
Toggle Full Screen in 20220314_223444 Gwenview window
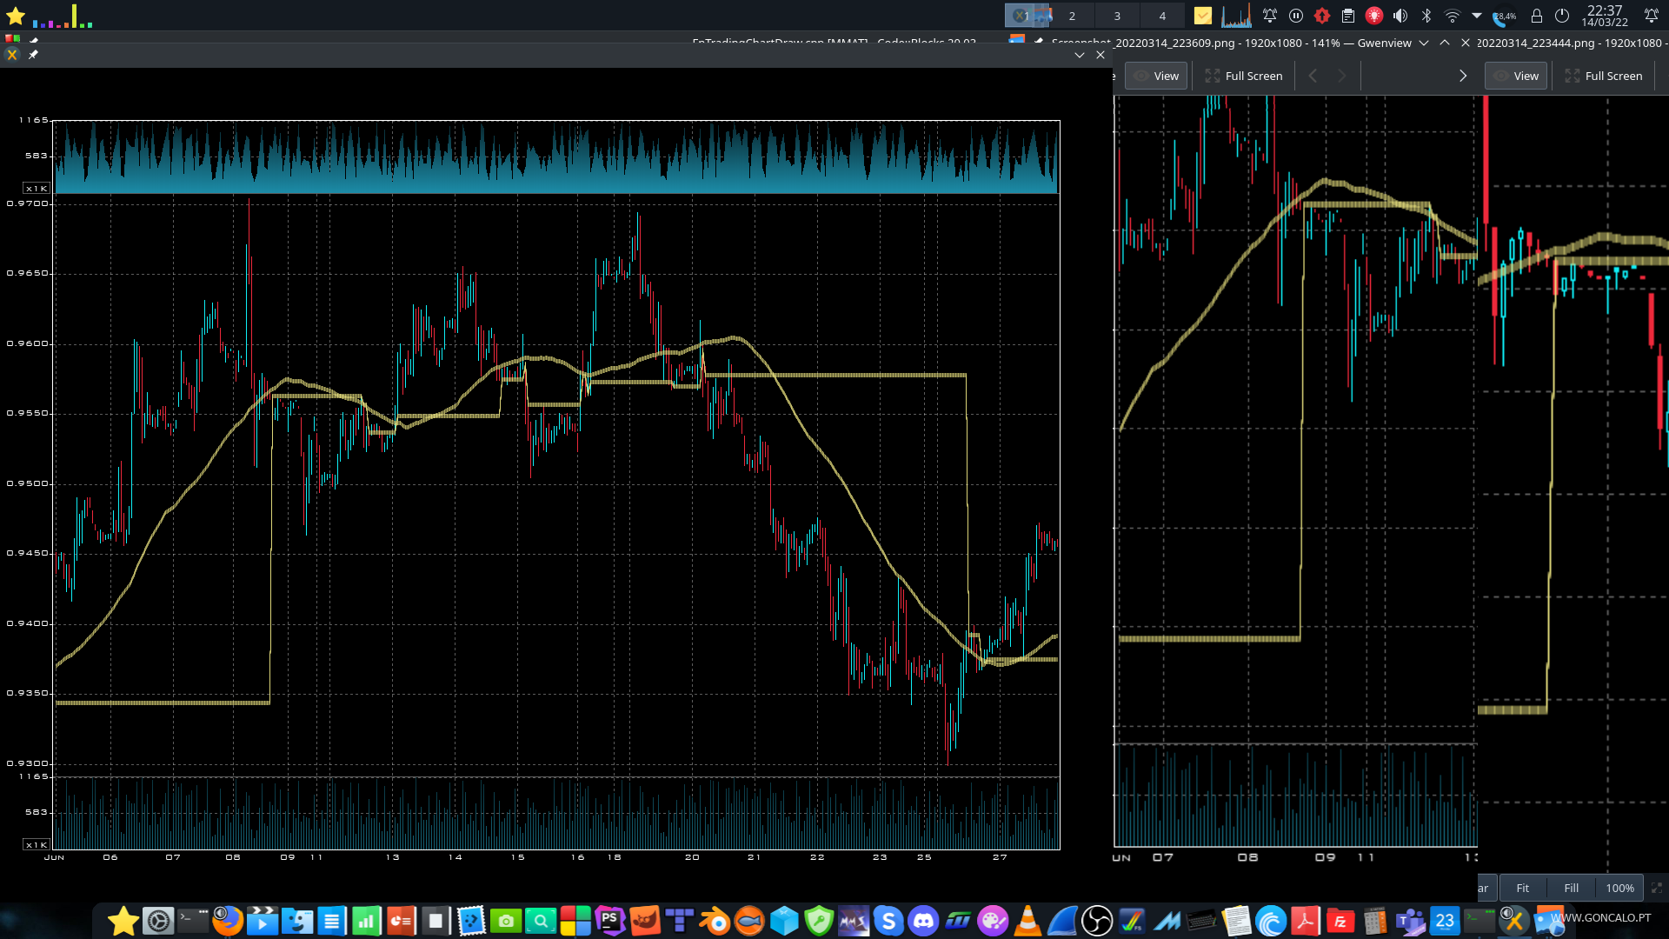[x=1604, y=76]
